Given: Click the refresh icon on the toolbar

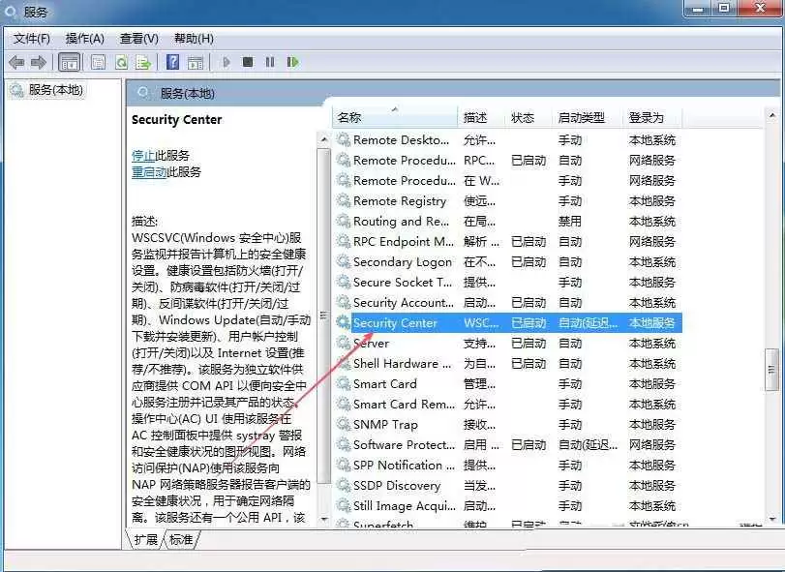Looking at the screenshot, I should tap(121, 62).
